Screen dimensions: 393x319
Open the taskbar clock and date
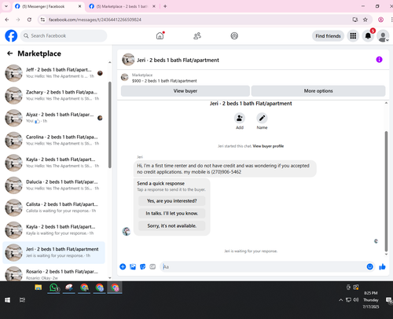click(371, 300)
